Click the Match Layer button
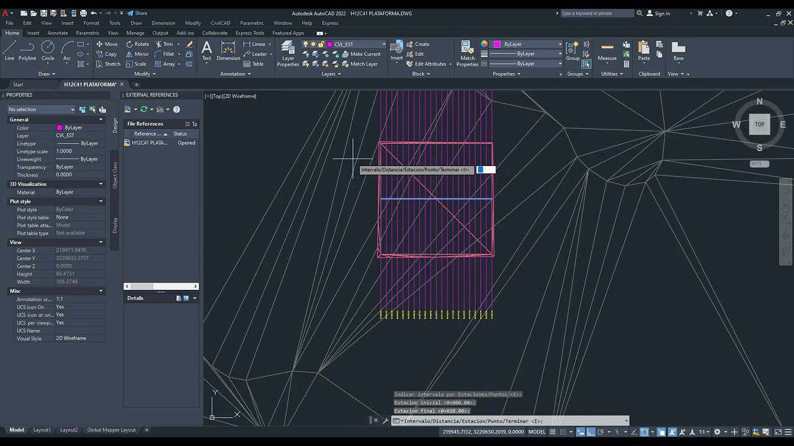Screen dimensions: 794x446 (359, 64)
